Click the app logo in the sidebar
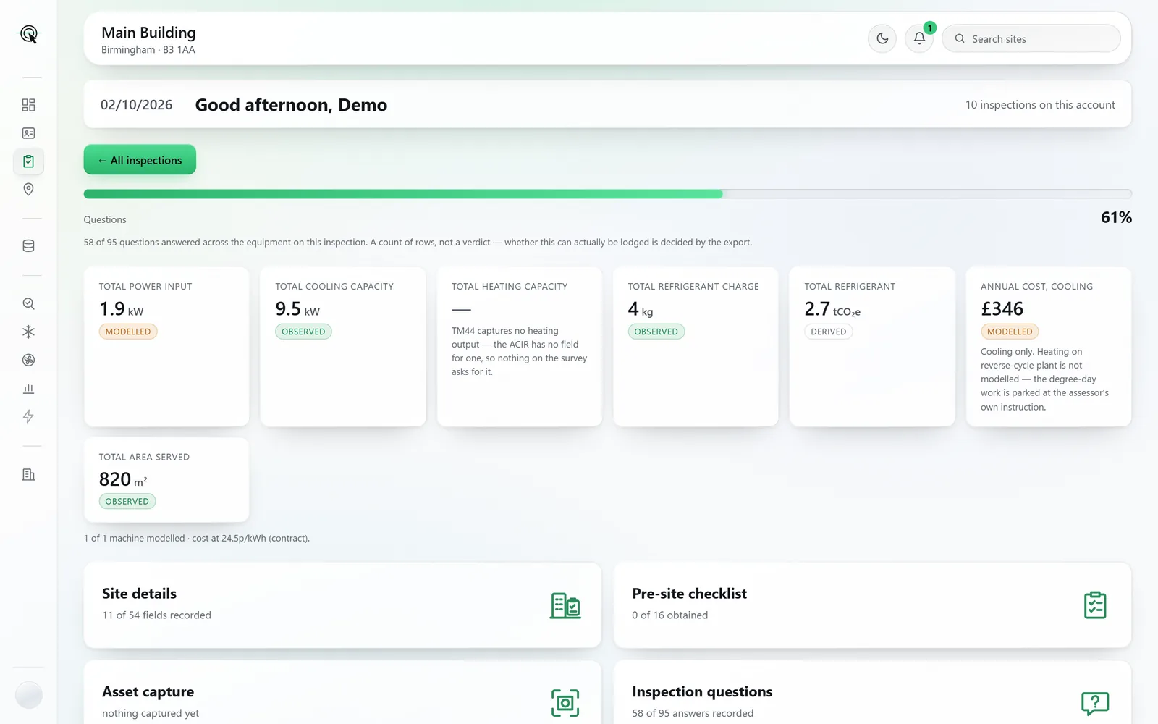The image size is (1158, 724). (29, 34)
